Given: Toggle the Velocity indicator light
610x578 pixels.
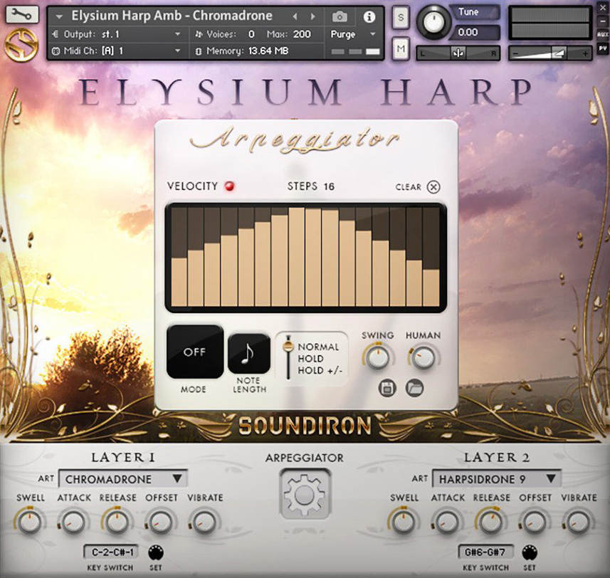Looking at the screenshot, I should point(230,185).
